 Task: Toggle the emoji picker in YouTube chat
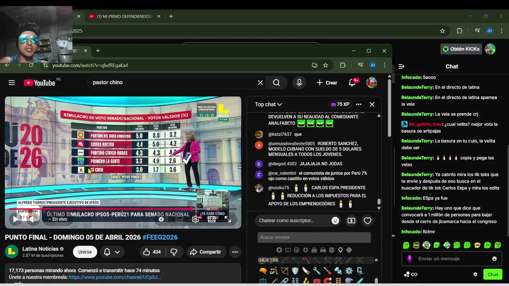coord(335,220)
